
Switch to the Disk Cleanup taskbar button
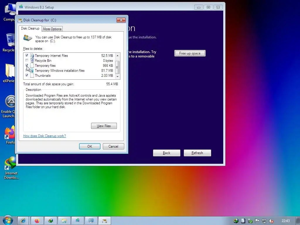(105, 221)
